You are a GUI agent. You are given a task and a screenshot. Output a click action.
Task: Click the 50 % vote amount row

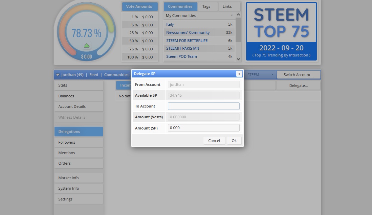pos(140,41)
